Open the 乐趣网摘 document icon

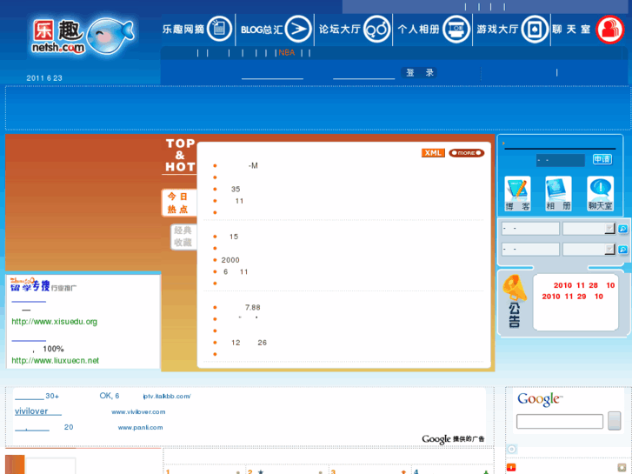pyautogui.click(x=220, y=29)
